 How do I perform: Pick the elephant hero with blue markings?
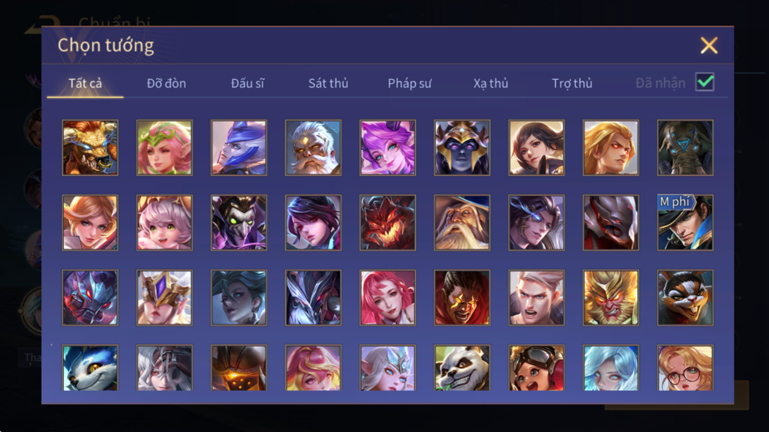[685, 148]
